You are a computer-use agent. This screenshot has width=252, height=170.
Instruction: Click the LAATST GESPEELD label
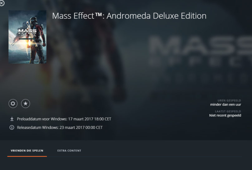click(x=228, y=111)
